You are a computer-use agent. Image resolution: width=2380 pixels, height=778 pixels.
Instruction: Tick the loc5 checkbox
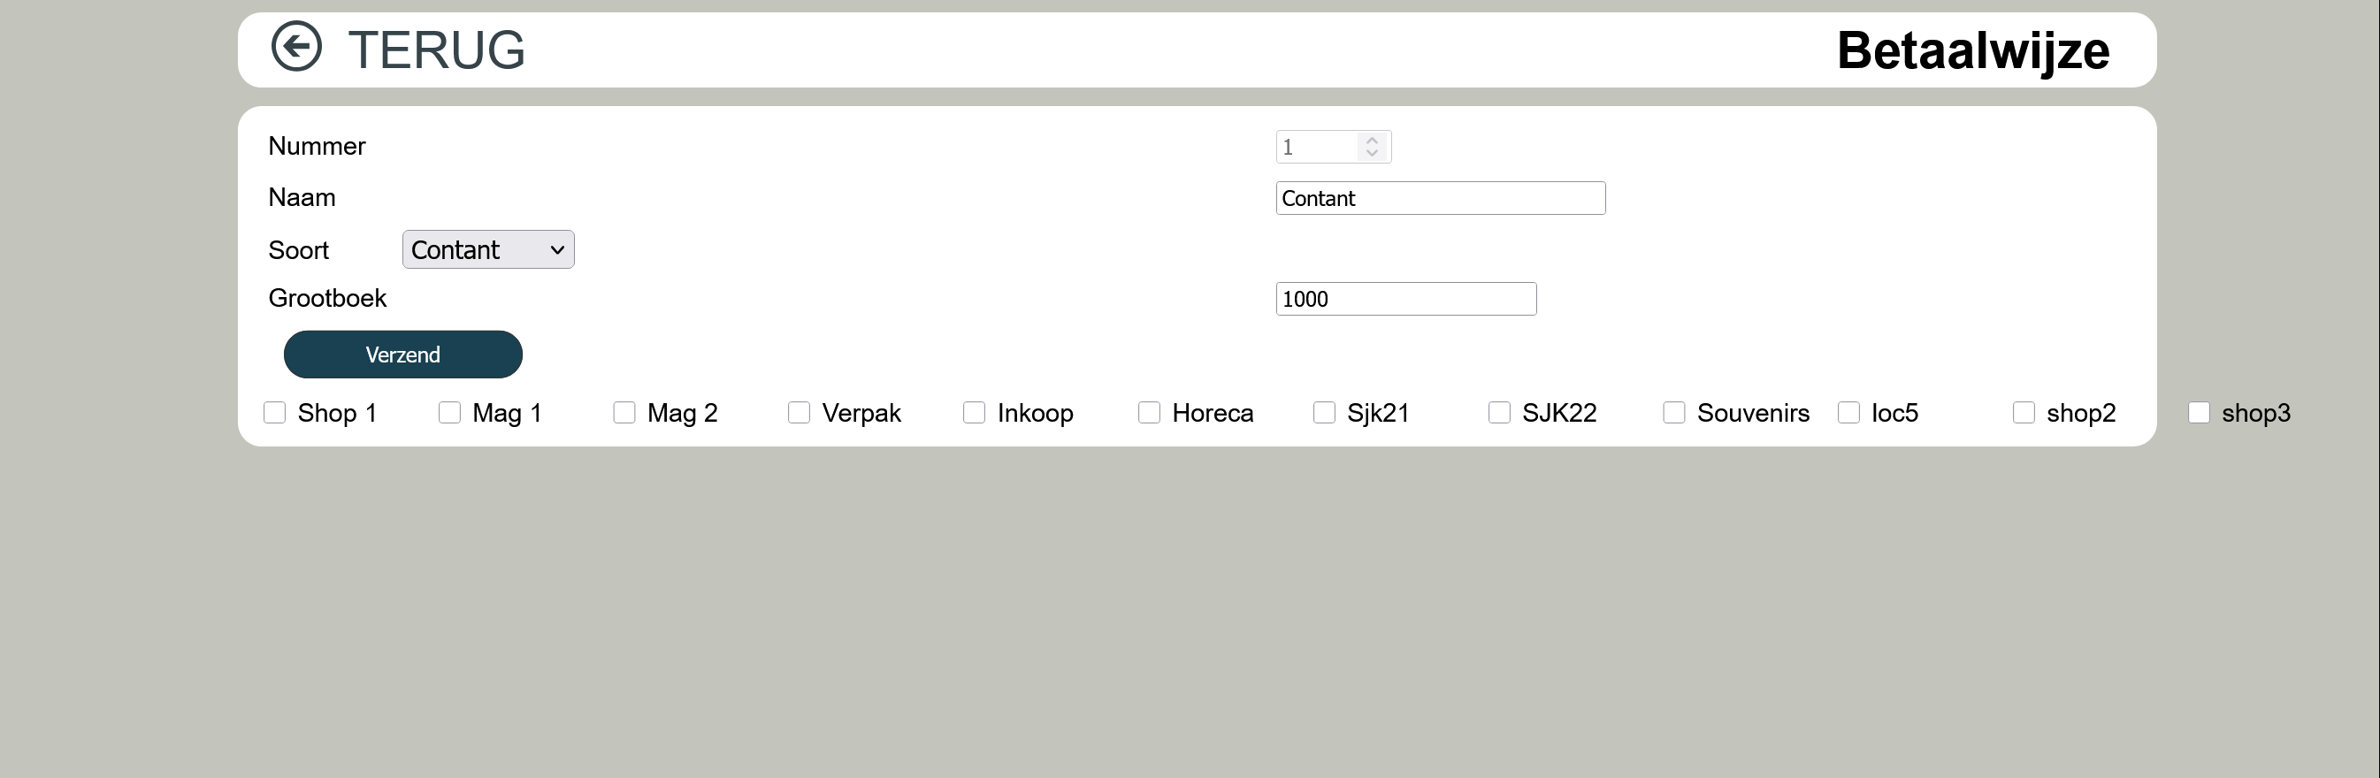1848,413
